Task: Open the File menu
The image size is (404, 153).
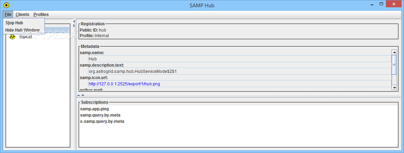Action: (x=8, y=15)
